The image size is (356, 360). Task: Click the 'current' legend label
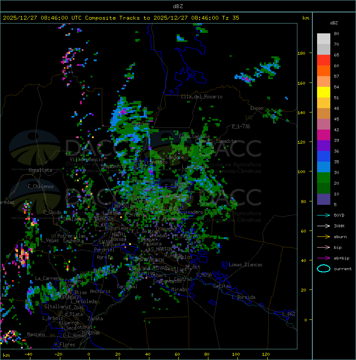click(343, 269)
